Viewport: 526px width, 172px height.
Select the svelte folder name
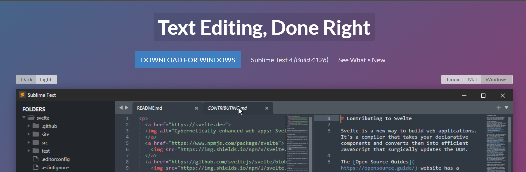pyautogui.click(x=43, y=118)
